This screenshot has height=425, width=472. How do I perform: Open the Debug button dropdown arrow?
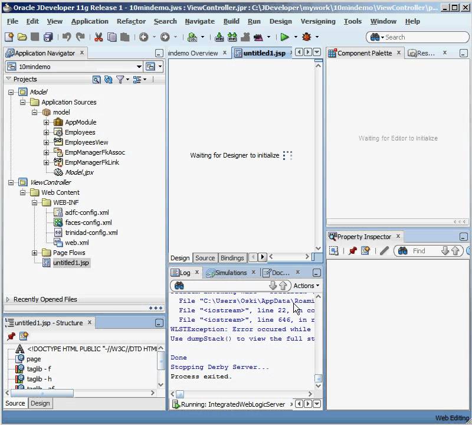click(x=317, y=37)
